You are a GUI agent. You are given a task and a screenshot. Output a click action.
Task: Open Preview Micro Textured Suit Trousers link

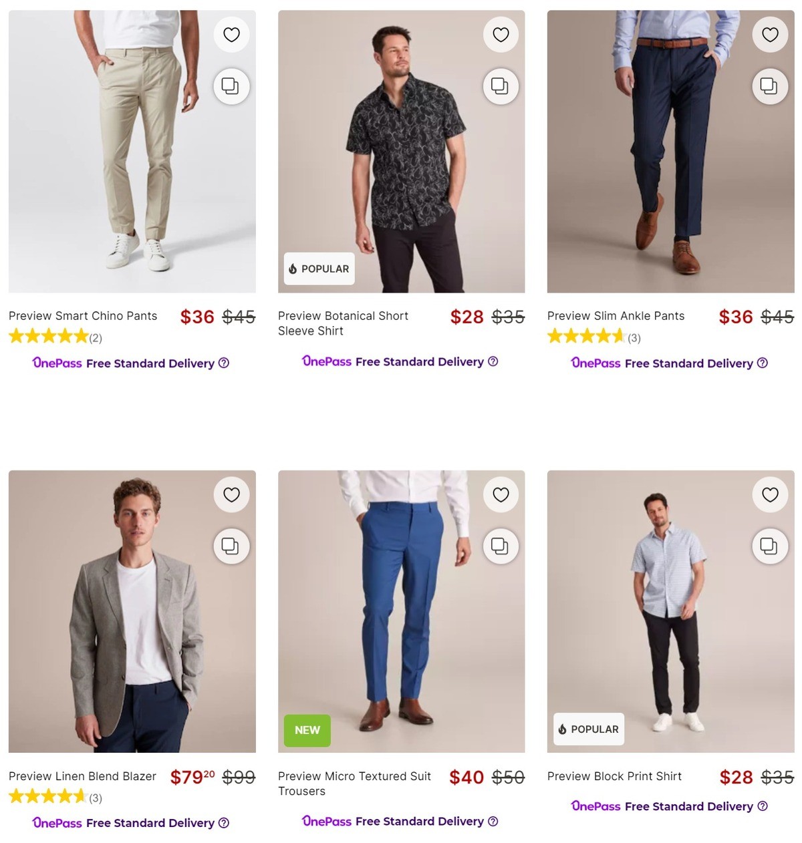[354, 783]
